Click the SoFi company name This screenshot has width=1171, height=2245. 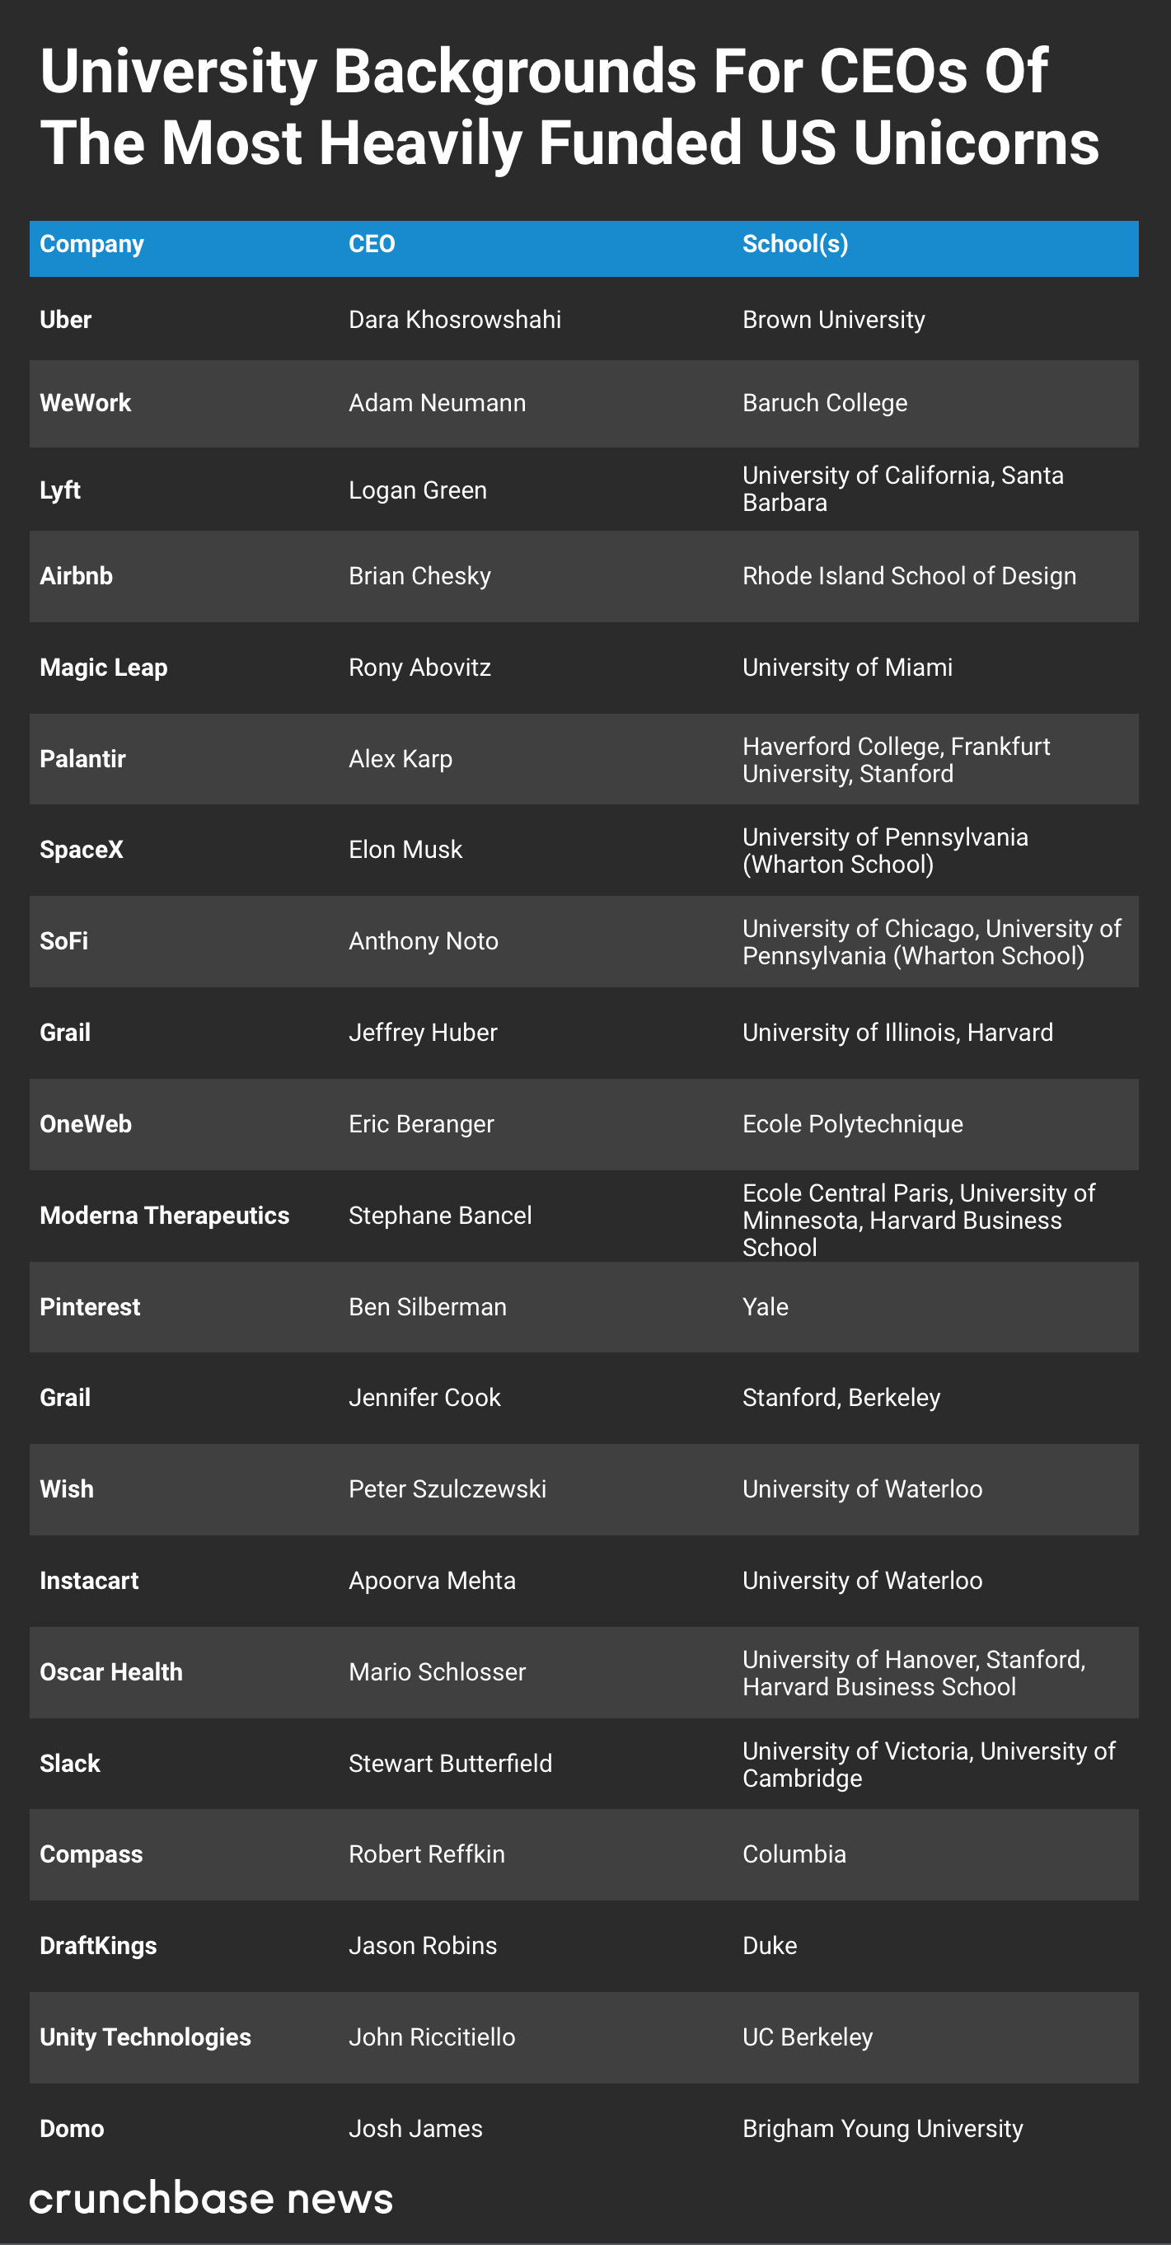point(63,941)
